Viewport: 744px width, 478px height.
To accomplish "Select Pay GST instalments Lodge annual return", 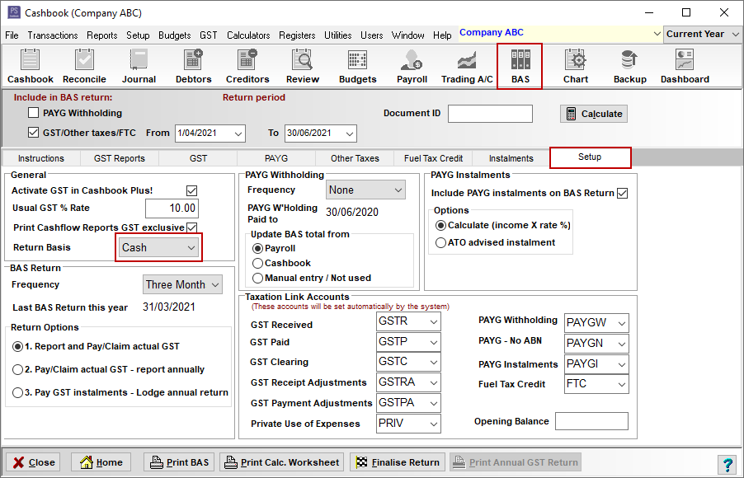I will point(17,392).
